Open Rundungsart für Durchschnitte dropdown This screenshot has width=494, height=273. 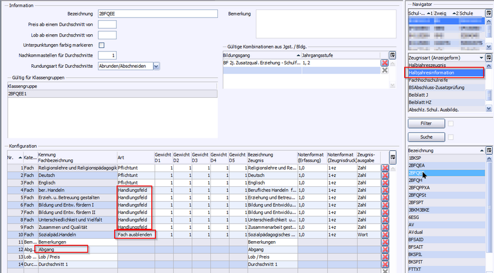click(x=156, y=66)
